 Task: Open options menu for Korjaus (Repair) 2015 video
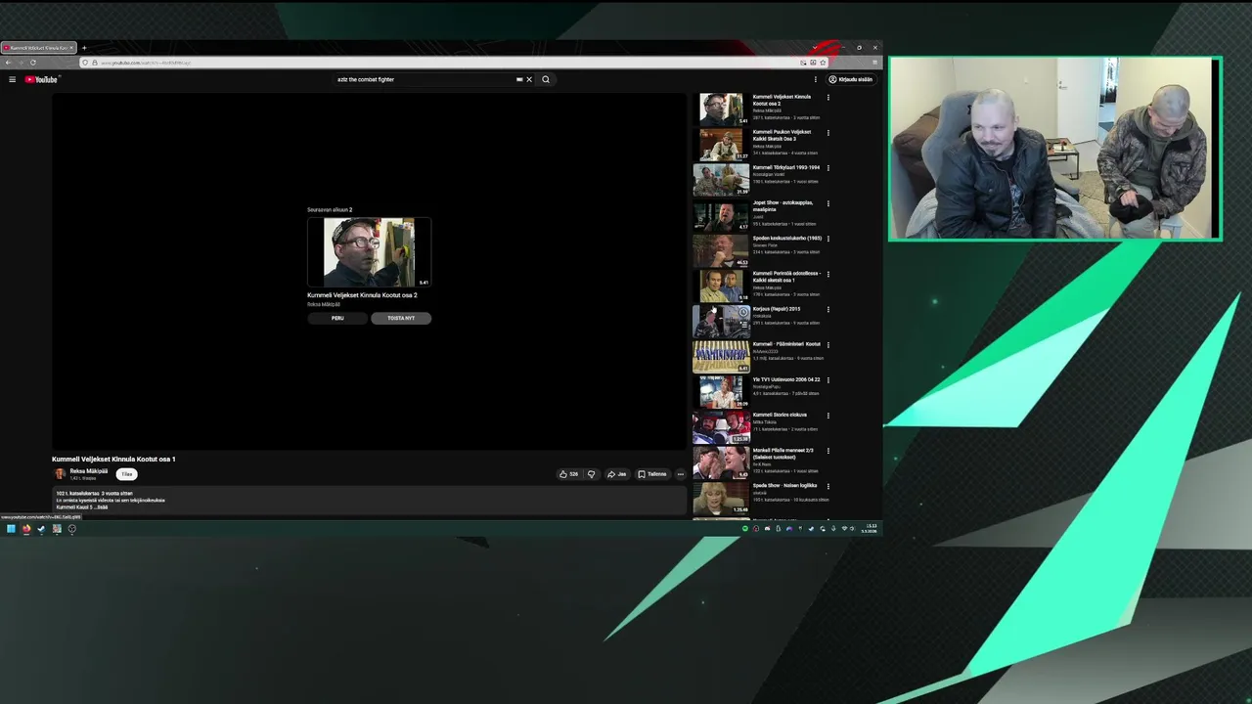click(x=828, y=309)
